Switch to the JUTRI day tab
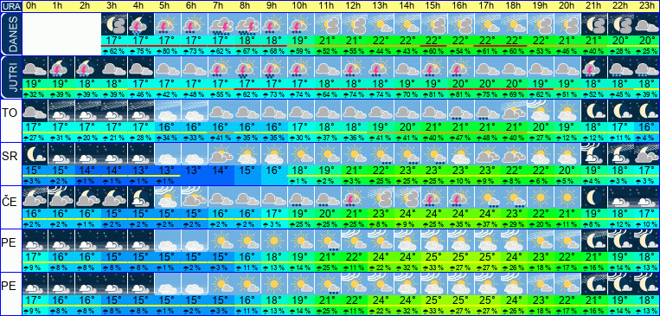 11,77
